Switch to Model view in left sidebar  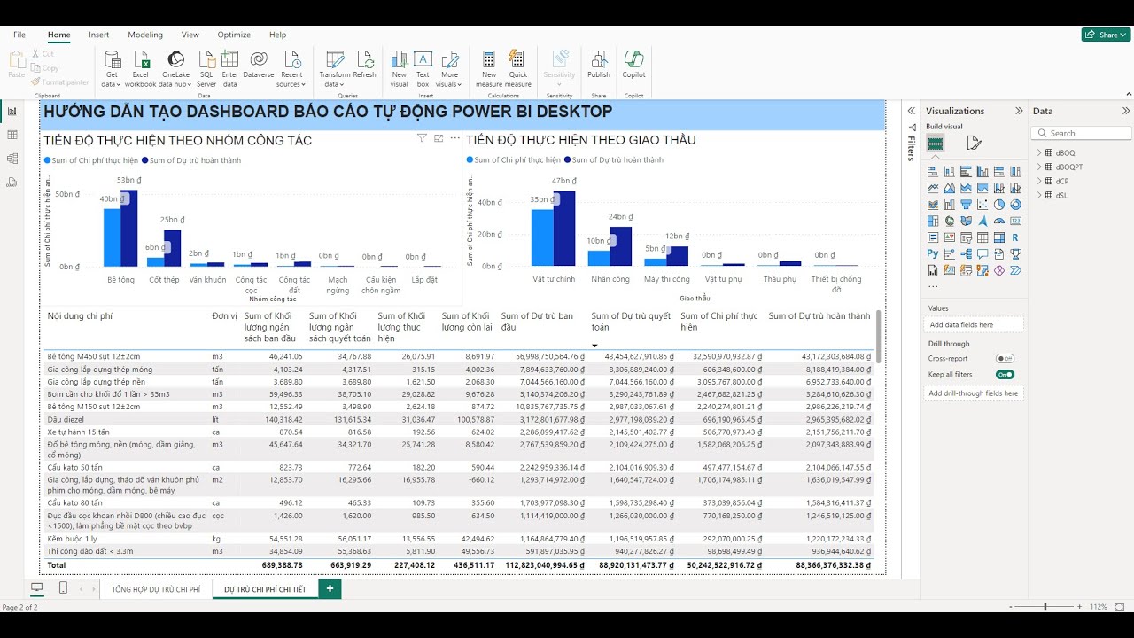(x=12, y=159)
